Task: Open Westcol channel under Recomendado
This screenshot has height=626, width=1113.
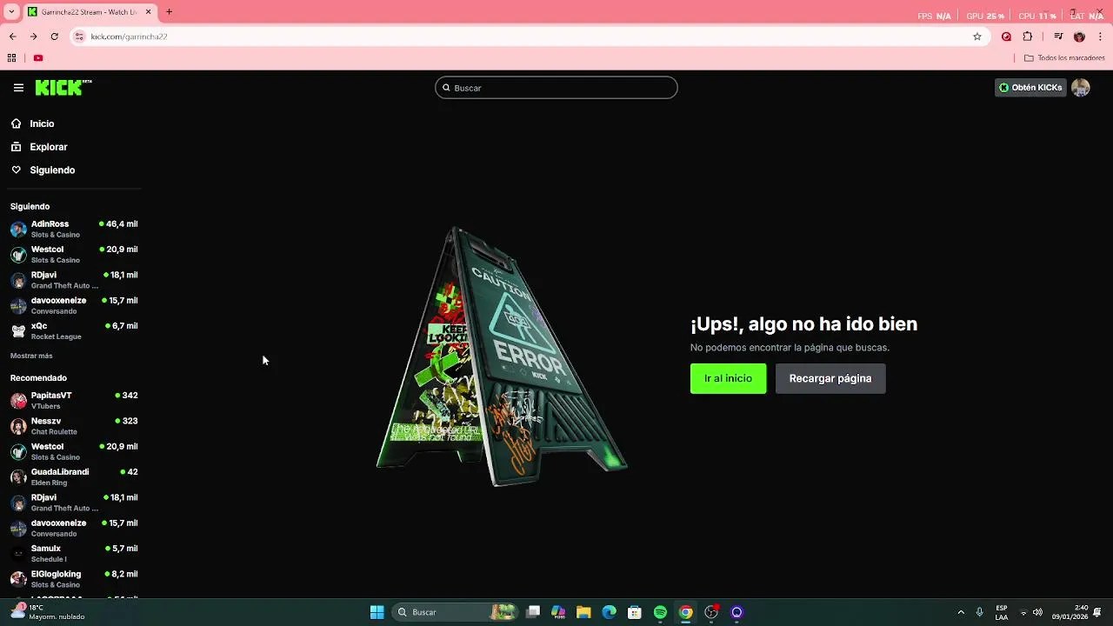Action: [74, 452]
